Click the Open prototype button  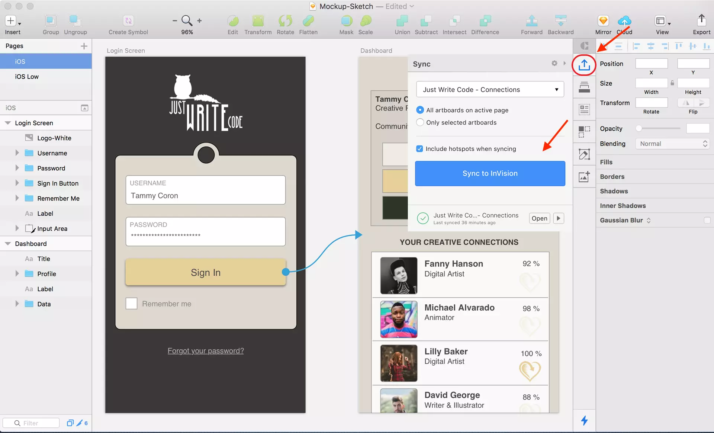tap(539, 218)
